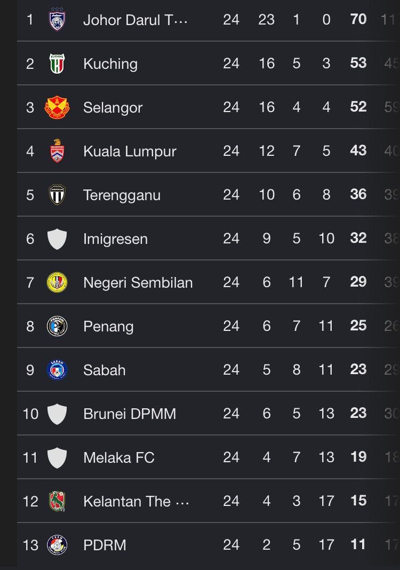
Task: Tap Johor's 70 points value
Action: click(358, 19)
